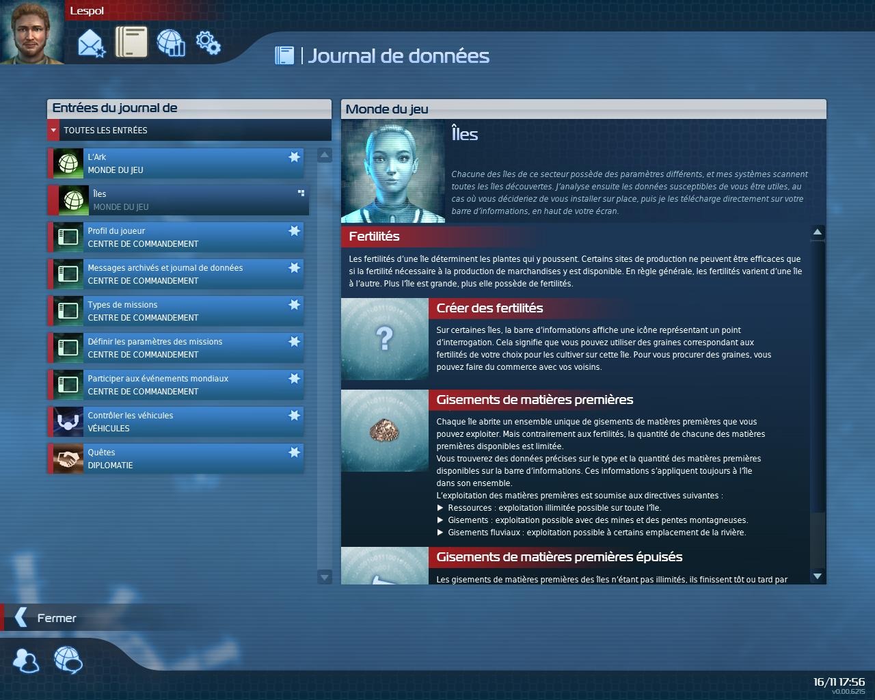875x700 pixels.
Task: Toggle the star on Profil du joueur
Action: [x=294, y=231]
